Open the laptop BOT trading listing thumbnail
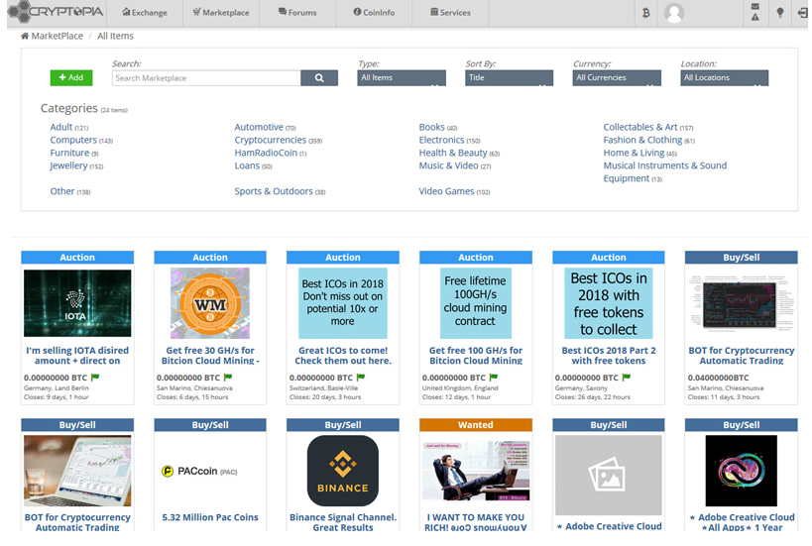The image size is (812, 546). (77, 471)
